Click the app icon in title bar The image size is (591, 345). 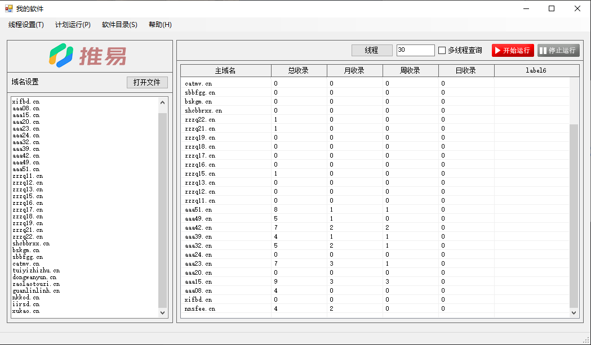[x=8, y=8]
